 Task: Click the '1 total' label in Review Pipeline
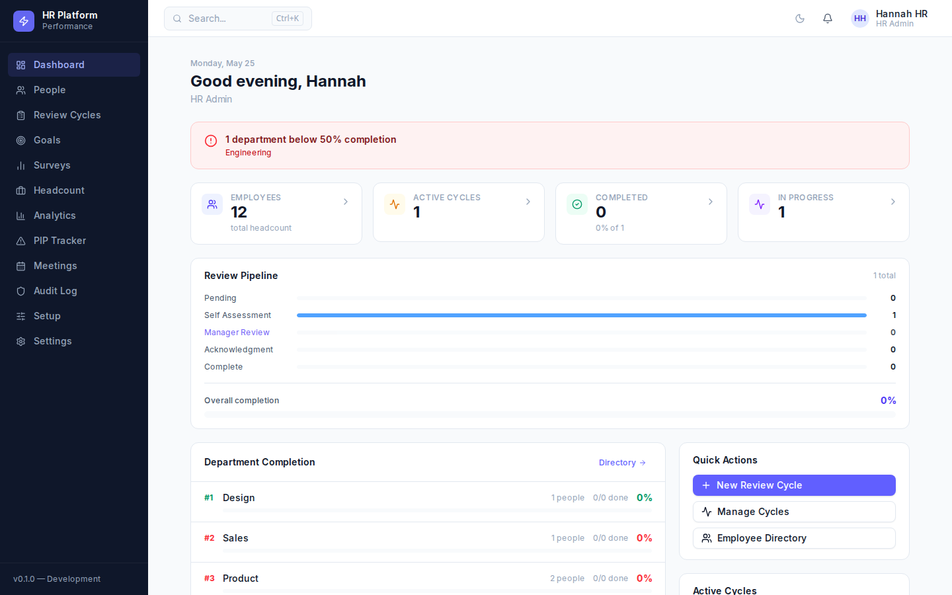coord(885,276)
